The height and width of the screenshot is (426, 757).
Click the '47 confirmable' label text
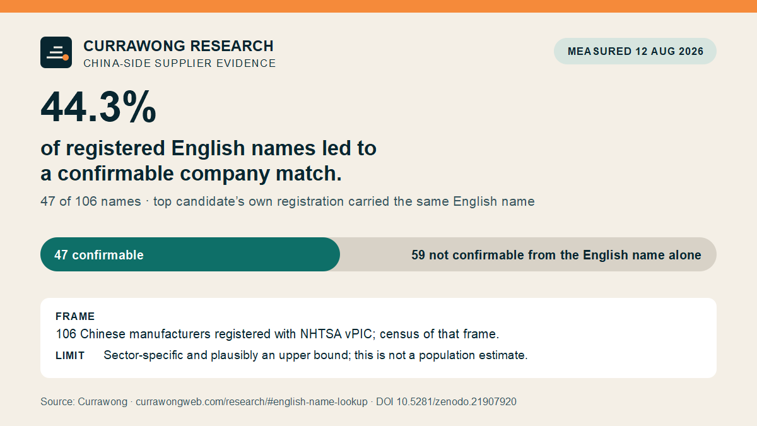point(99,255)
